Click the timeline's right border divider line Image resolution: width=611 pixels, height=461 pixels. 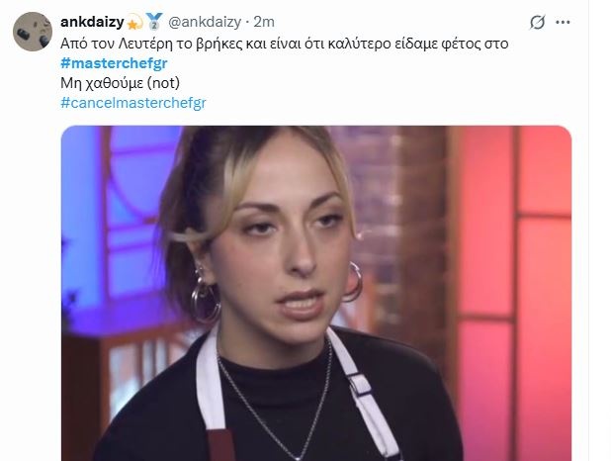tap(588, 230)
